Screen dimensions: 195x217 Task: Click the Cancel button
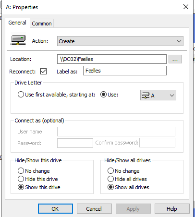(94, 209)
